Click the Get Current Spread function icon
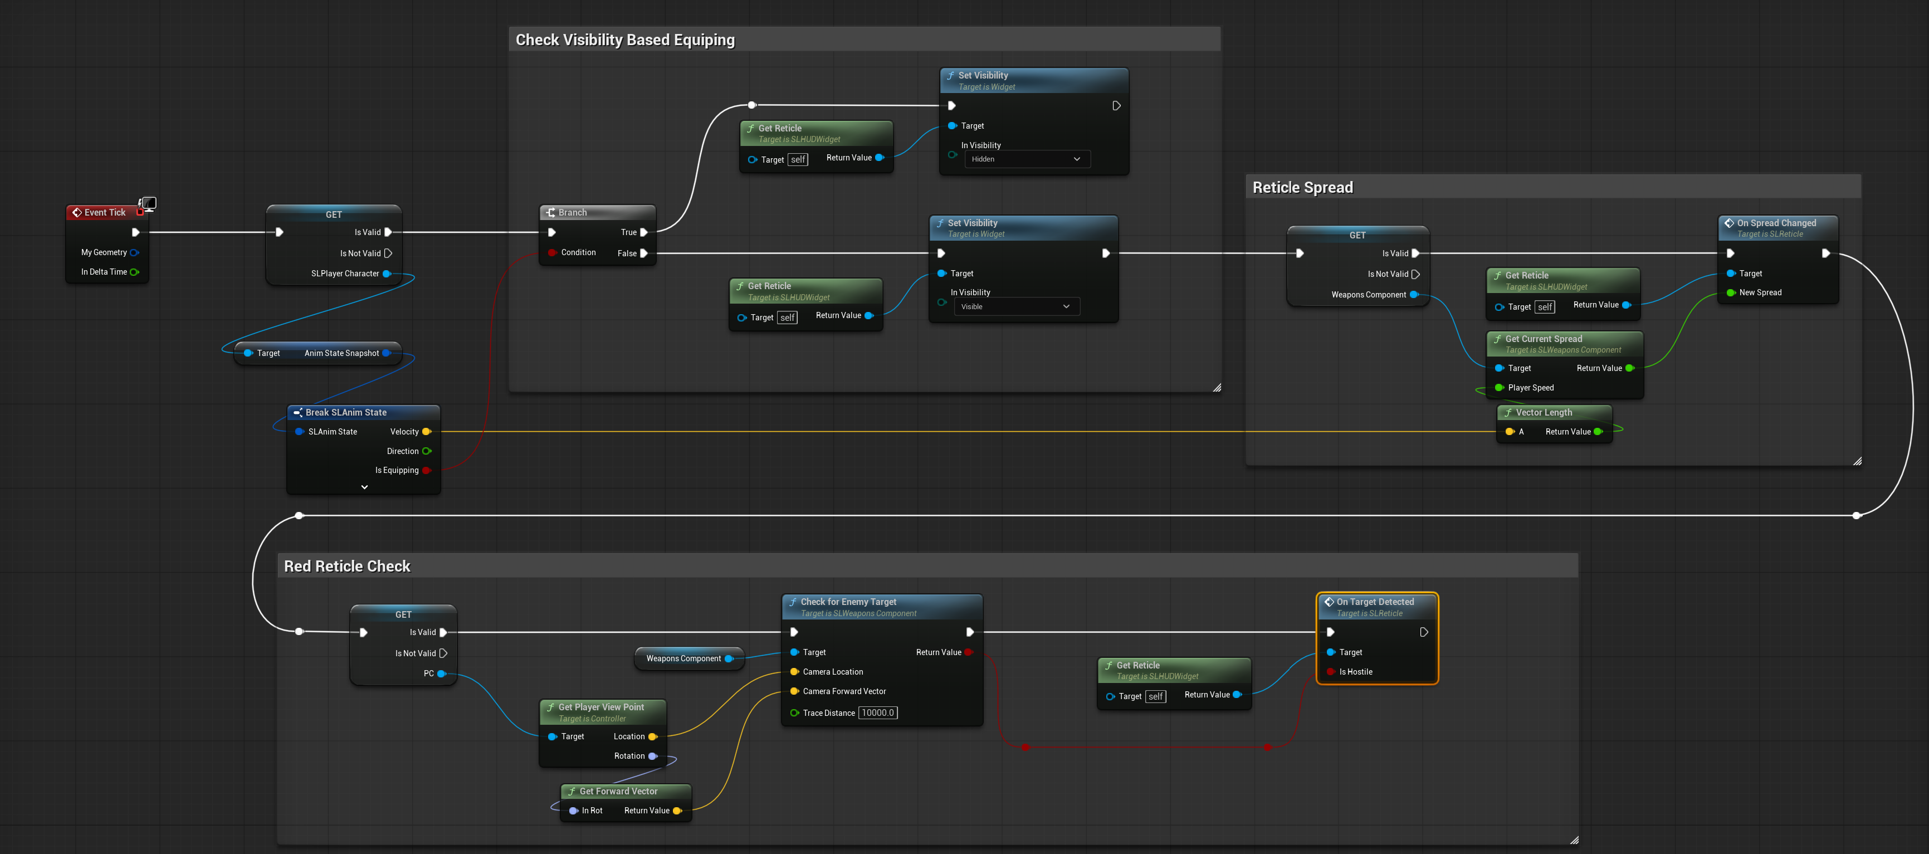Screen dimensions: 1929x854 (x=1498, y=339)
